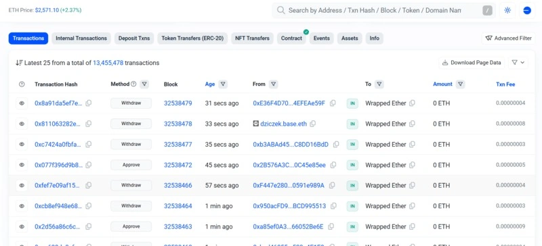542x246 pixels.
Task: Open the dziczek.base.eth sender link
Action: [283, 124]
